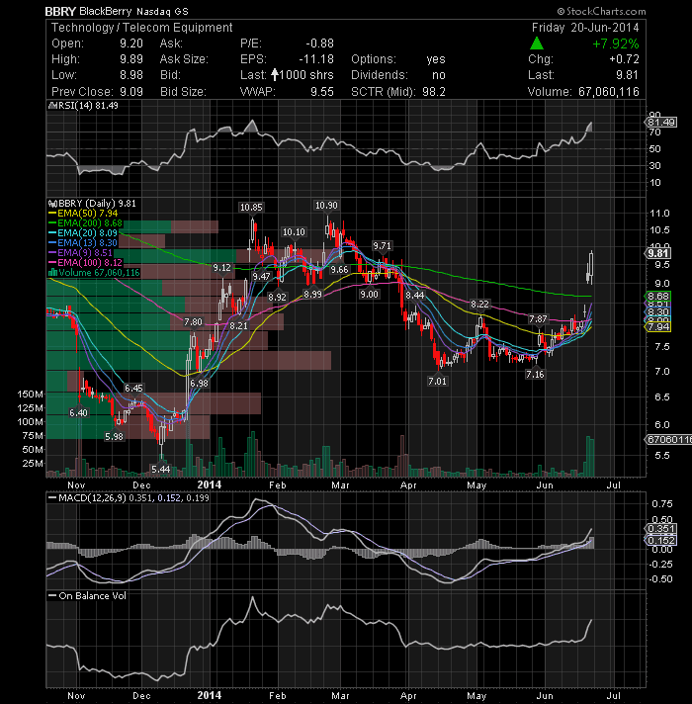Screen dimensions: 692x704
Task: Click the 9.71 price label
Action: pyautogui.click(x=382, y=245)
